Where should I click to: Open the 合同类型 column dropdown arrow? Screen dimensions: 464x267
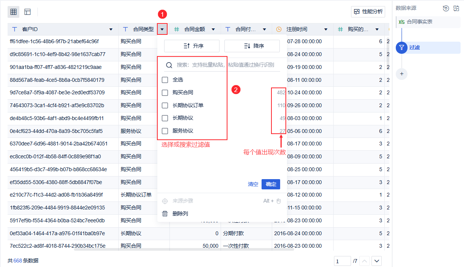tap(162, 29)
